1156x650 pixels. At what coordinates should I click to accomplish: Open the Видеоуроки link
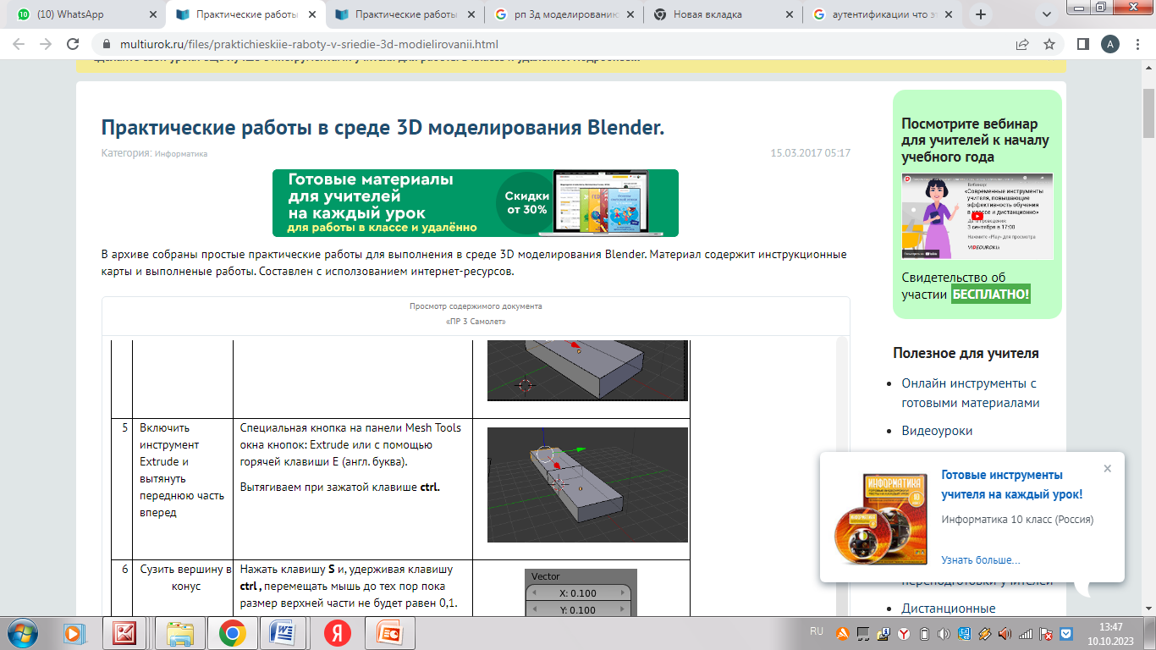937,431
